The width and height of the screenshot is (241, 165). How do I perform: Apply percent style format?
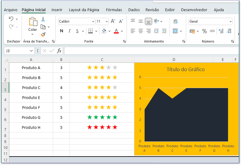[x=205, y=31]
